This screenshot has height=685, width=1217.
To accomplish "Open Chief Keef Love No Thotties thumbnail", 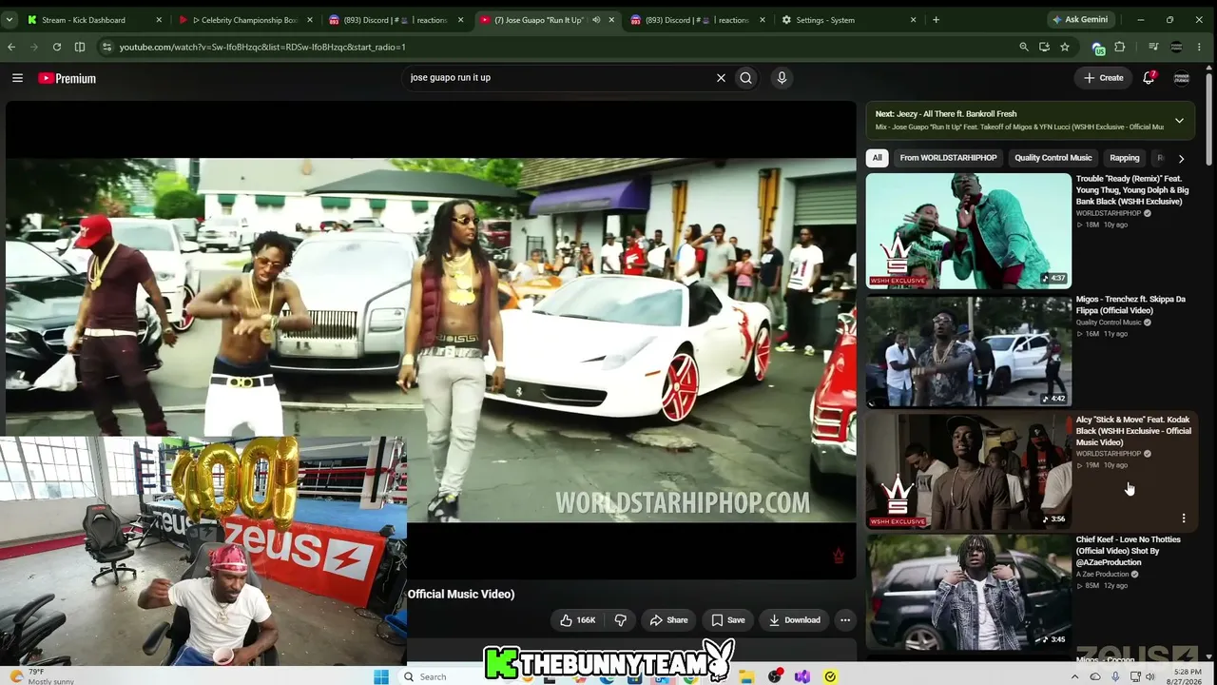I will tap(969, 592).
